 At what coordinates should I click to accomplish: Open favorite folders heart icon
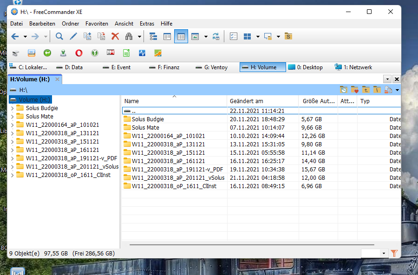tap(355, 90)
